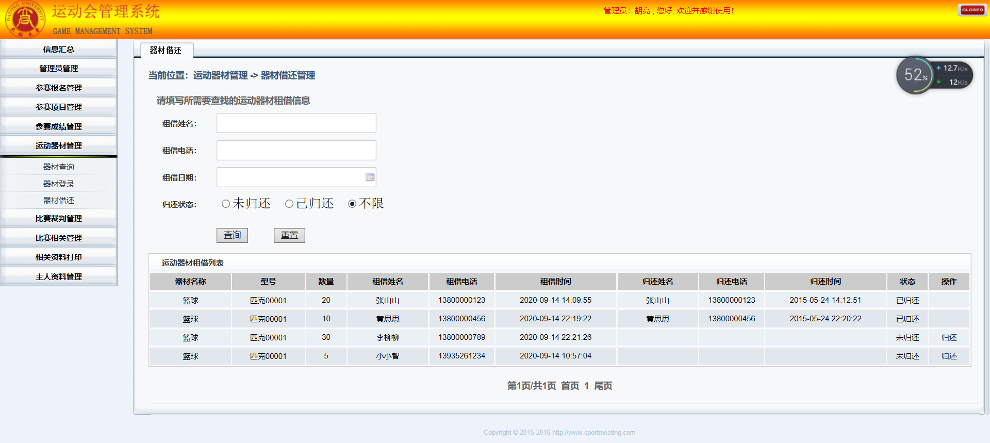Click page number 1 in pagination
This screenshot has height=443, width=990.
[586, 386]
